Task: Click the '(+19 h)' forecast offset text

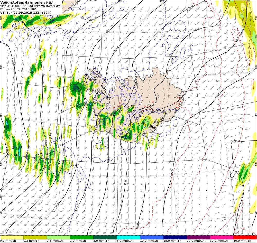Action: point(46,12)
